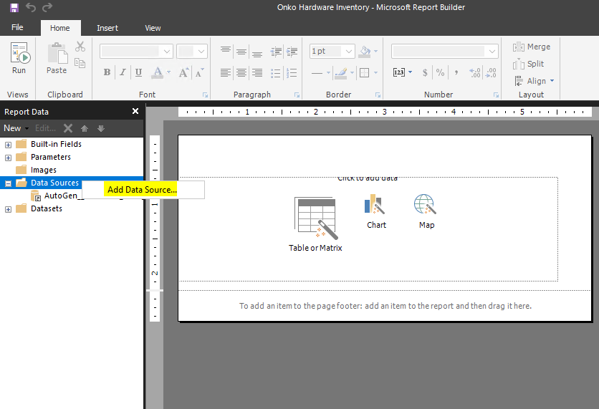
Task: Open the number format combo box
Action: [x=445, y=51]
